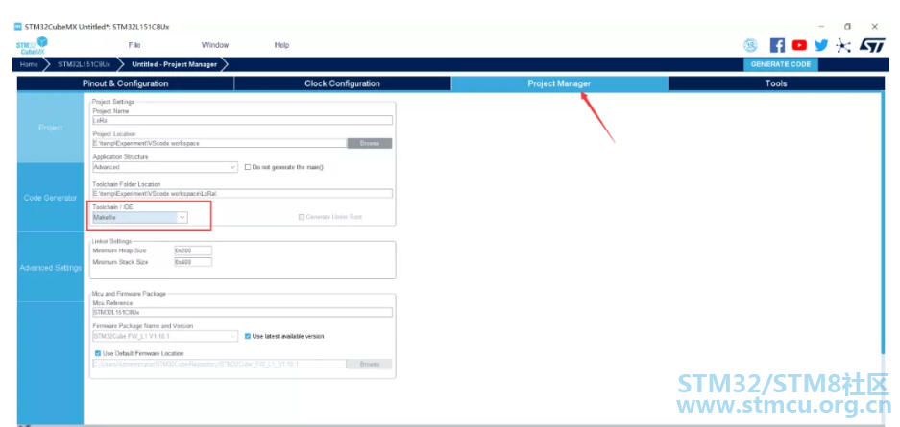
Task: Select the Project side section
Action: pos(51,128)
